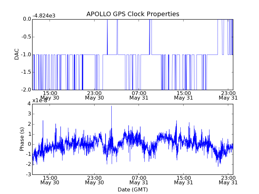The image size is (259, 194).
Task: Select DAC plot's '23:00 May 30' date tick
Action: point(94,95)
